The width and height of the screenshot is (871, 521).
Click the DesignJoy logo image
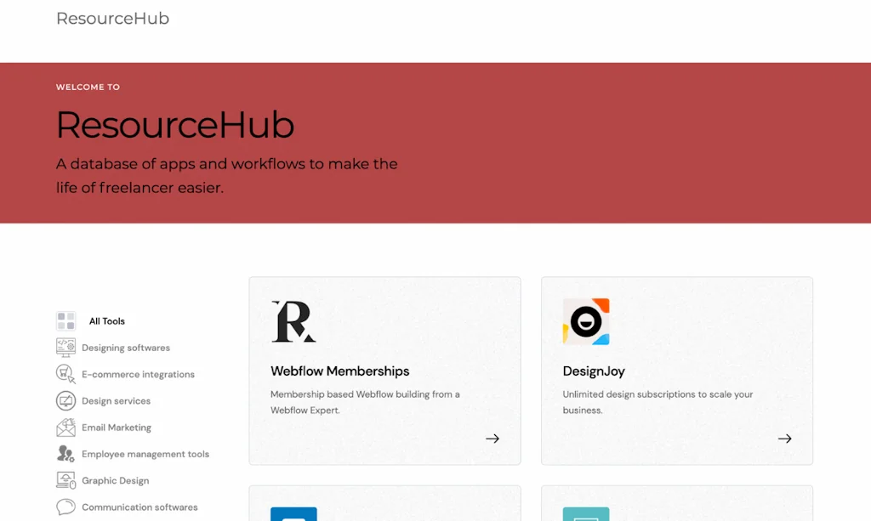click(586, 321)
